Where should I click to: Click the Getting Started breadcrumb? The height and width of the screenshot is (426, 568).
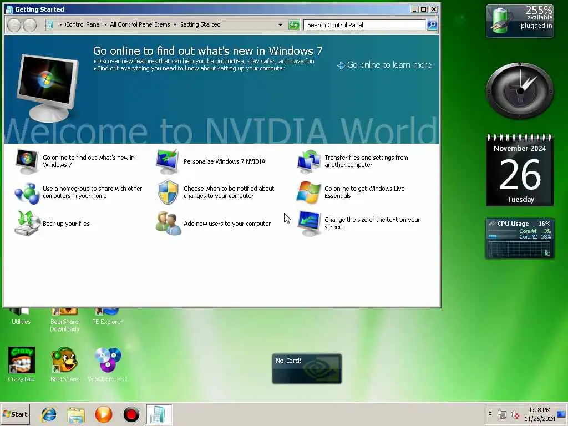point(200,24)
